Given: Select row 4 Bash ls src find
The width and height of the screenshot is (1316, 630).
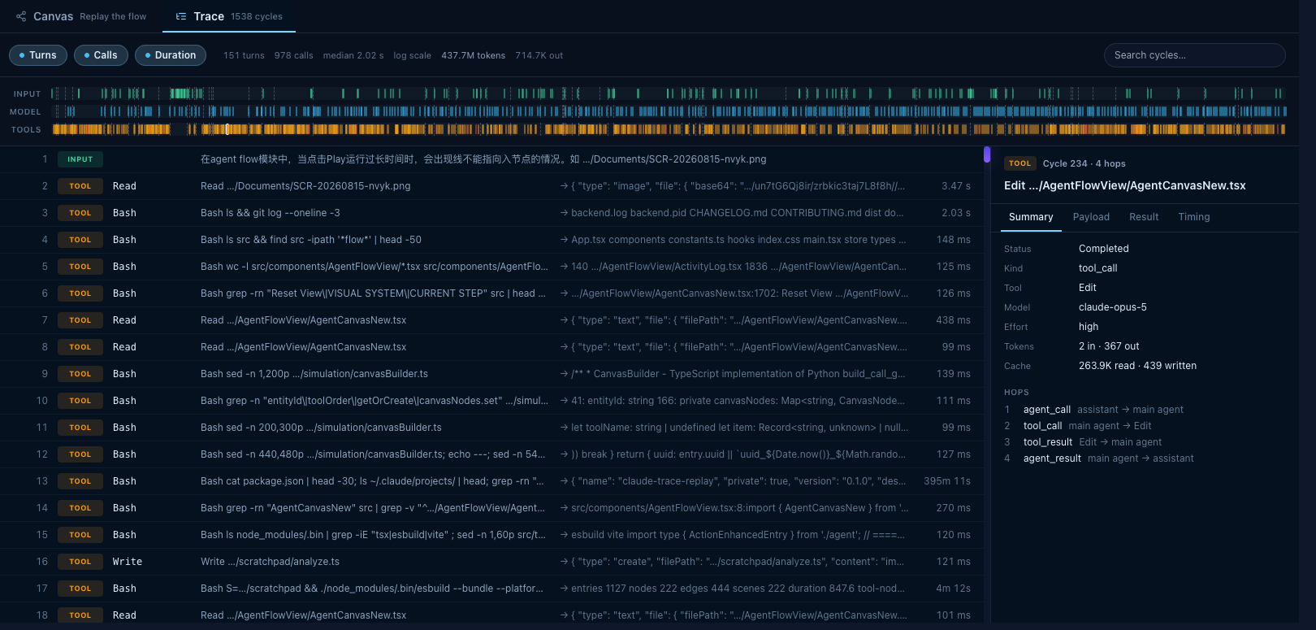Looking at the screenshot, I should [491, 240].
